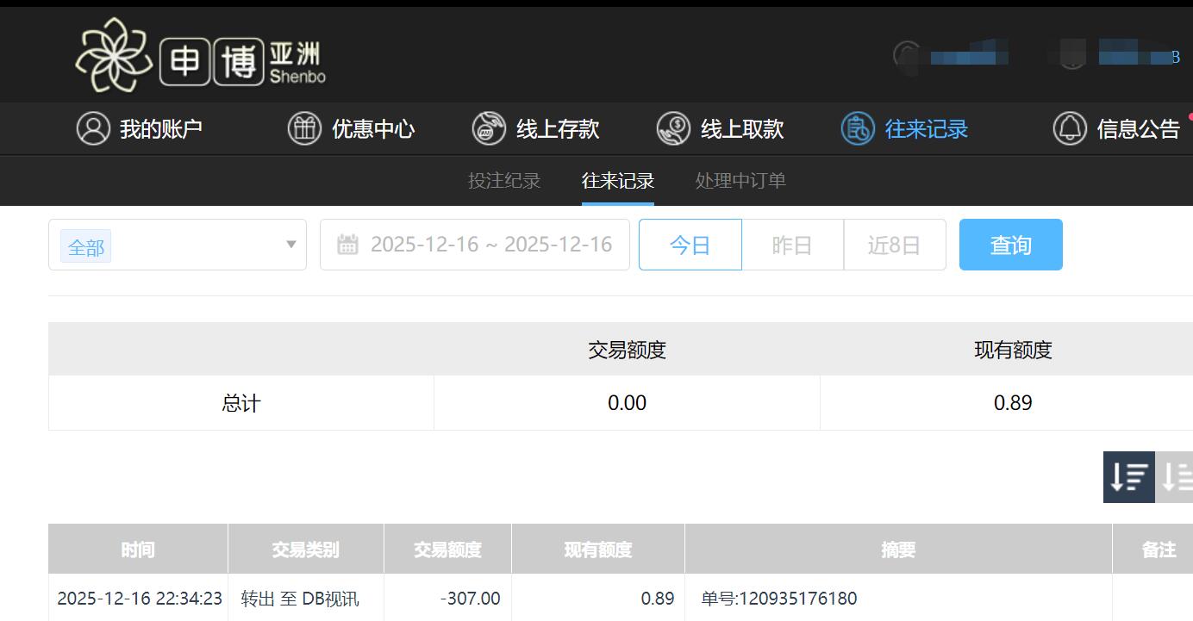Open the calendar icon in the date field

point(347,244)
